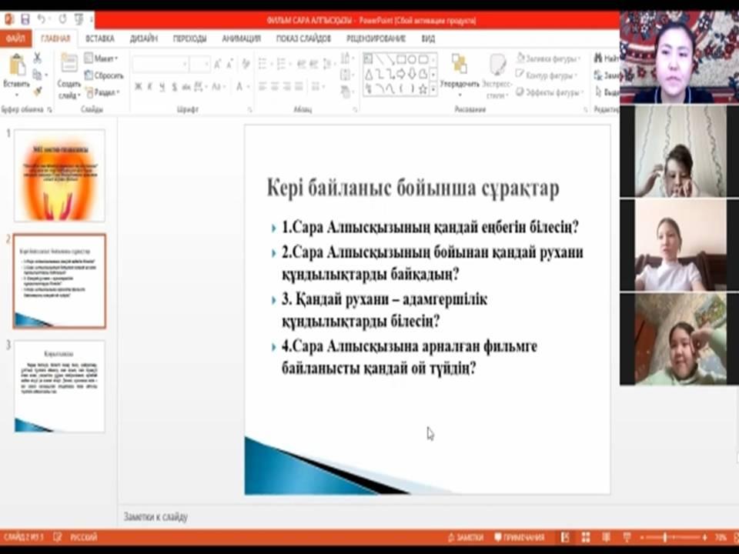Image resolution: width=739 pixels, height=554 pixels.
Task: Click the Undo arrow icon
Action: [42, 19]
